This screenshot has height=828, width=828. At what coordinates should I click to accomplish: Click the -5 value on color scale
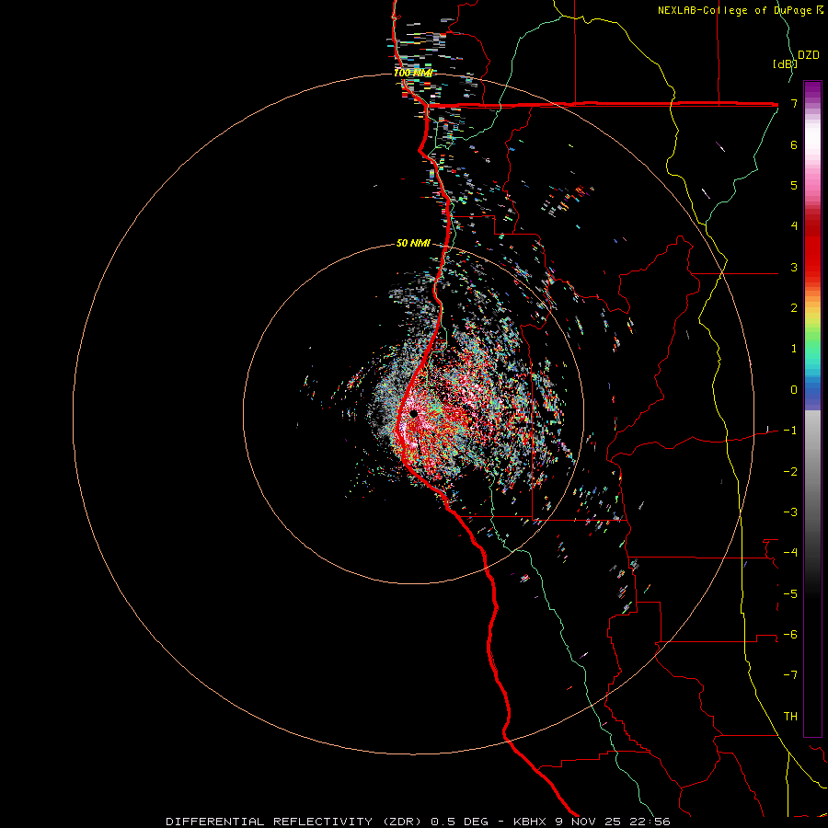tap(790, 594)
